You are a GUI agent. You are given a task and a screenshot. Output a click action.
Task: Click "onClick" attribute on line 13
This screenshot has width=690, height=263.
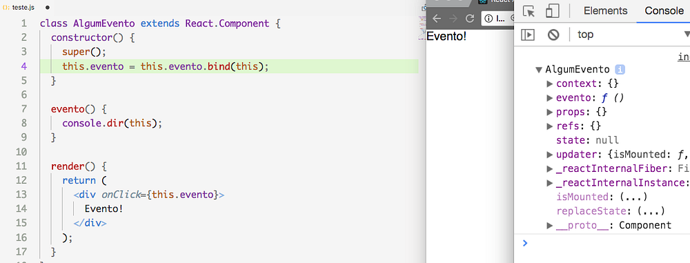coord(121,194)
